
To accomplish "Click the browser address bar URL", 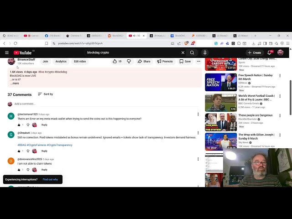I will point(80,43).
